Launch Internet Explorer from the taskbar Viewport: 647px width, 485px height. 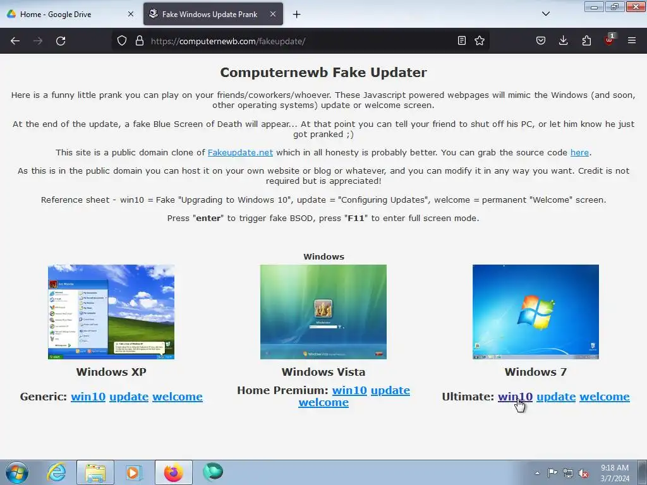click(56, 472)
